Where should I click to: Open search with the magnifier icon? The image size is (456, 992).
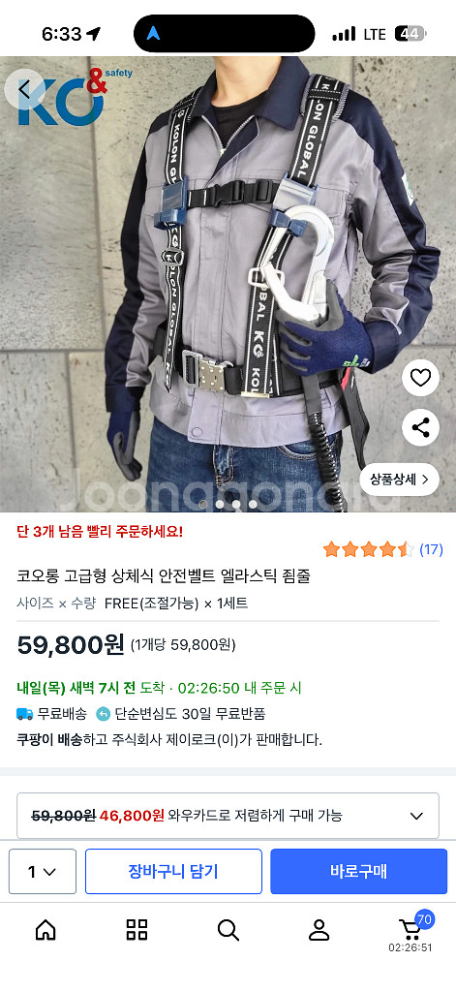point(228,929)
